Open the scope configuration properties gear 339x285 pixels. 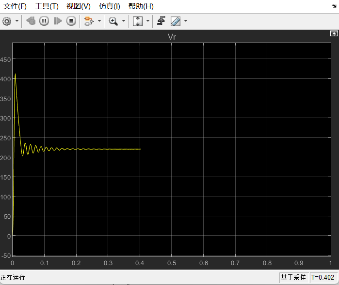point(7,21)
